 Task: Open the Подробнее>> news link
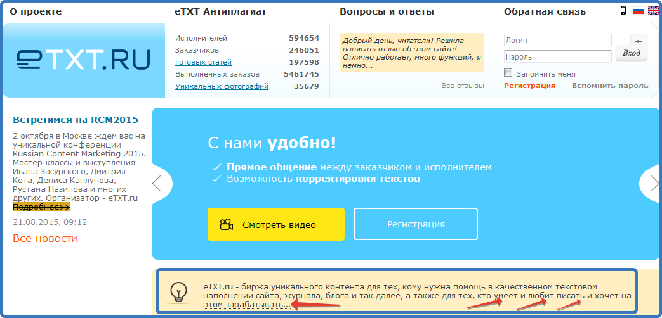pyautogui.click(x=41, y=207)
